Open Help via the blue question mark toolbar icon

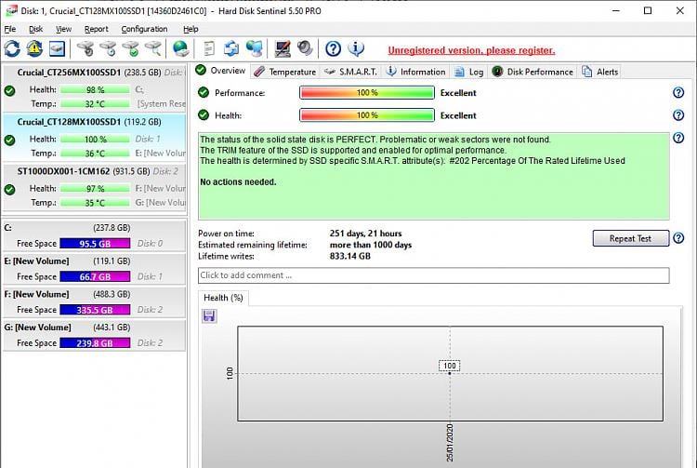click(333, 48)
